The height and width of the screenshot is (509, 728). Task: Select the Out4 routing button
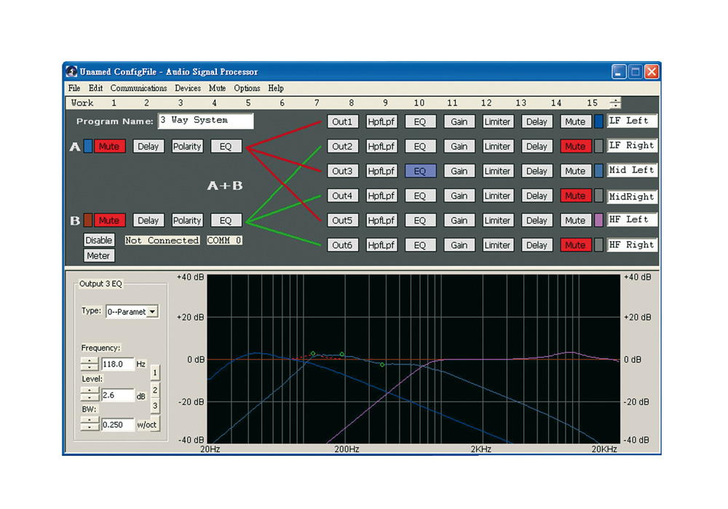pyautogui.click(x=342, y=196)
